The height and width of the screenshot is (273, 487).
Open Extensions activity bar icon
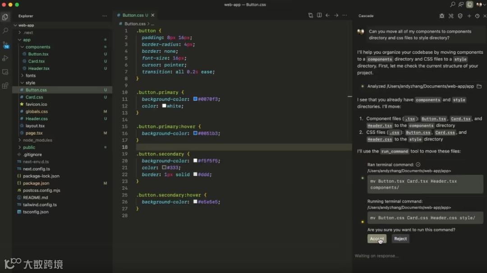point(5,86)
